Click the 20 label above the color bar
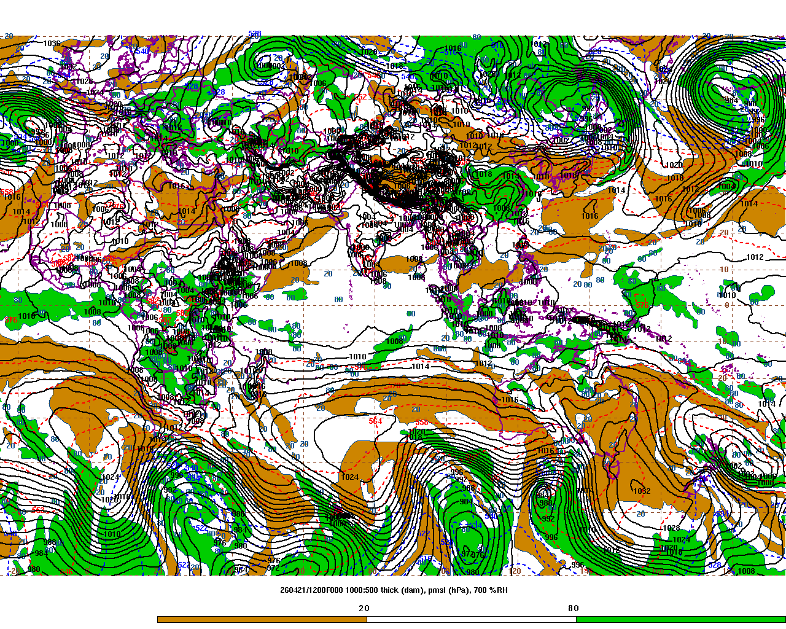The width and height of the screenshot is (786, 629). point(364,608)
